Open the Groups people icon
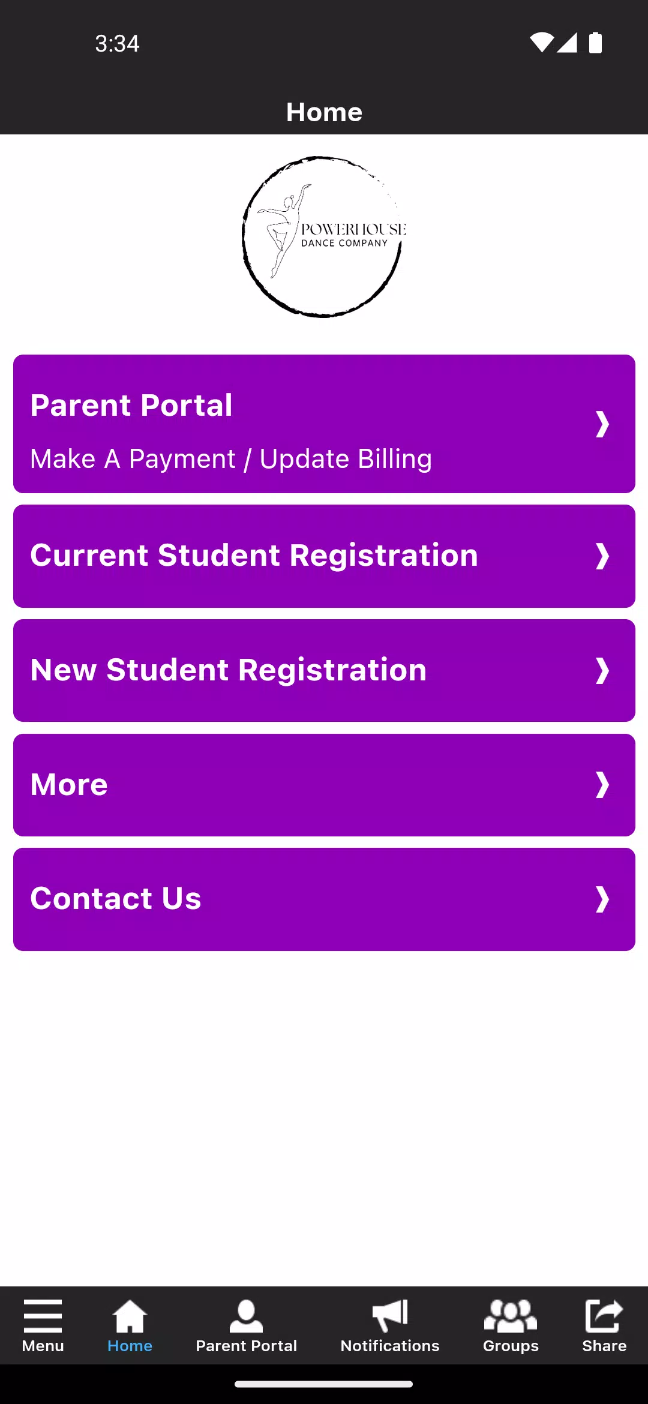 511,1315
